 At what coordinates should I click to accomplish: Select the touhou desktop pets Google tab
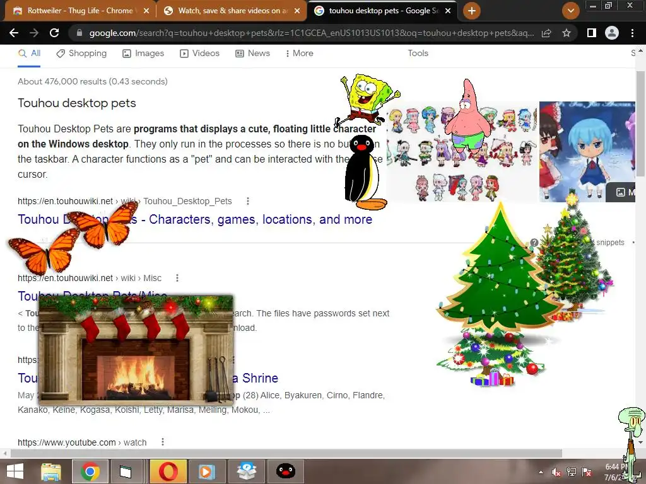click(x=383, y=11)
